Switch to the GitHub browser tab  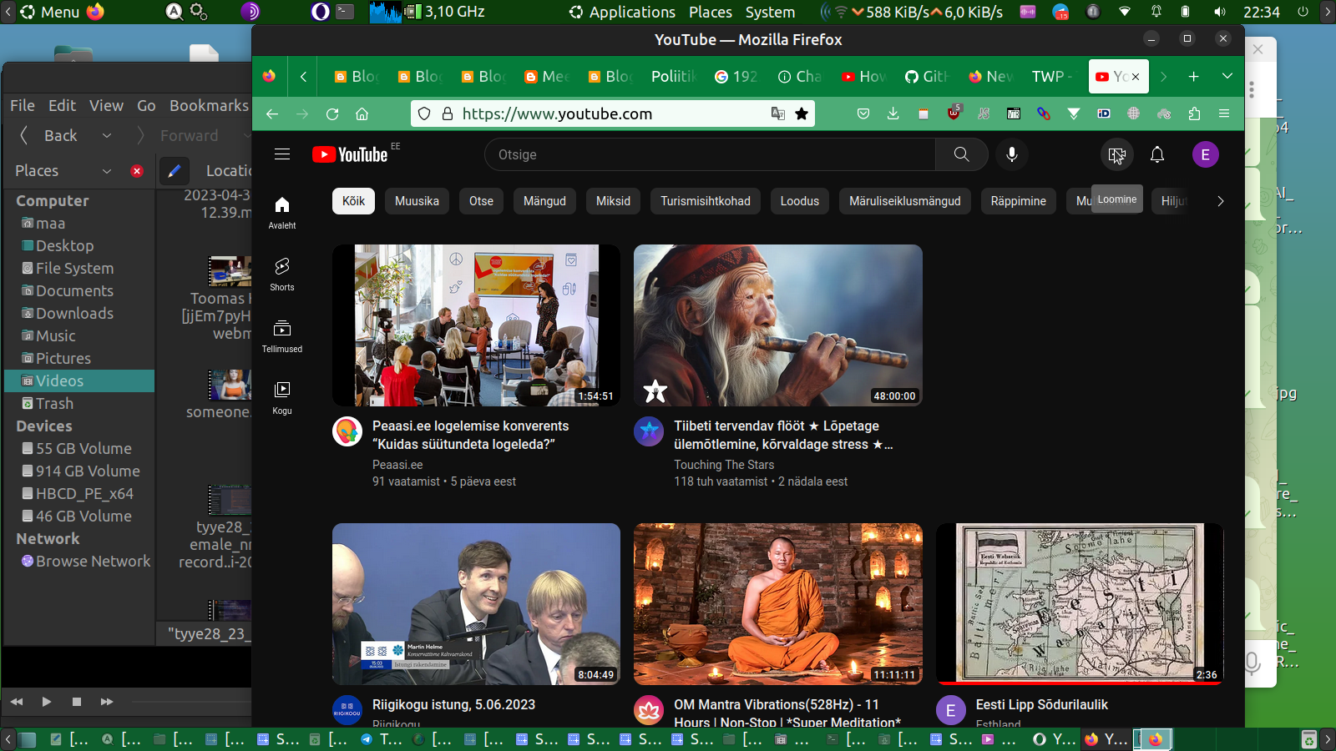pyautogui.click(x=927, y=76)
